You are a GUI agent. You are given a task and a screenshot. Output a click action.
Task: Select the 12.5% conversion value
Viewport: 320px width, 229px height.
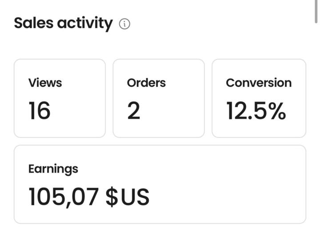pos(256,111)
